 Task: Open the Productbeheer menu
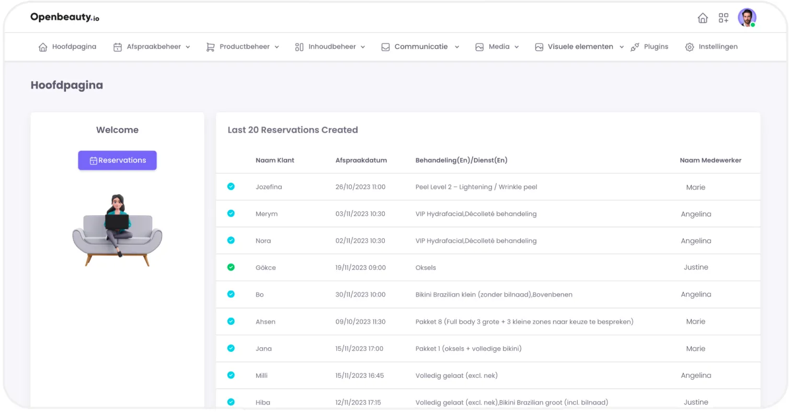[245, 46]
